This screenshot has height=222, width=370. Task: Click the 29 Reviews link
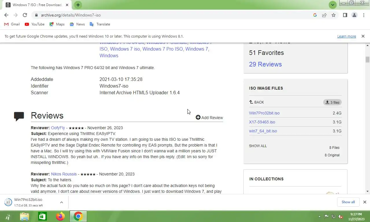tap(265, 64)
